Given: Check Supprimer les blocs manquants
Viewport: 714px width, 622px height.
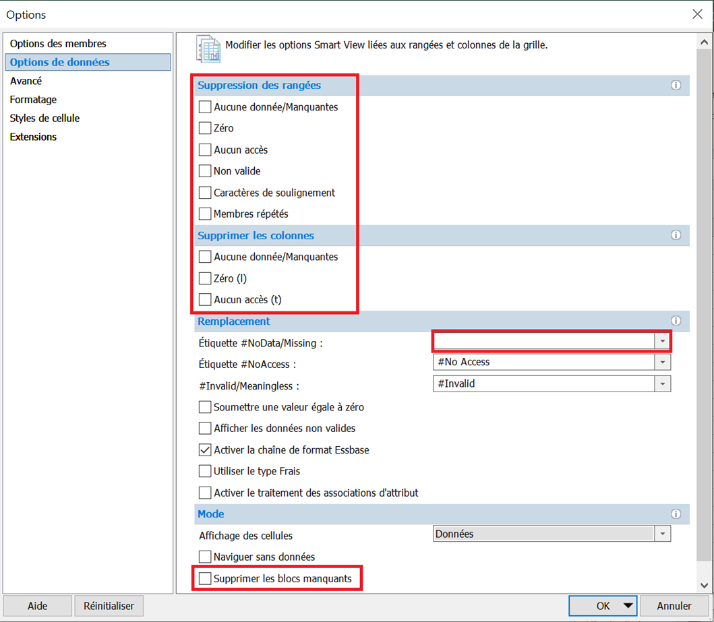Looking at the screenshot, I should [x=205, y=579].
